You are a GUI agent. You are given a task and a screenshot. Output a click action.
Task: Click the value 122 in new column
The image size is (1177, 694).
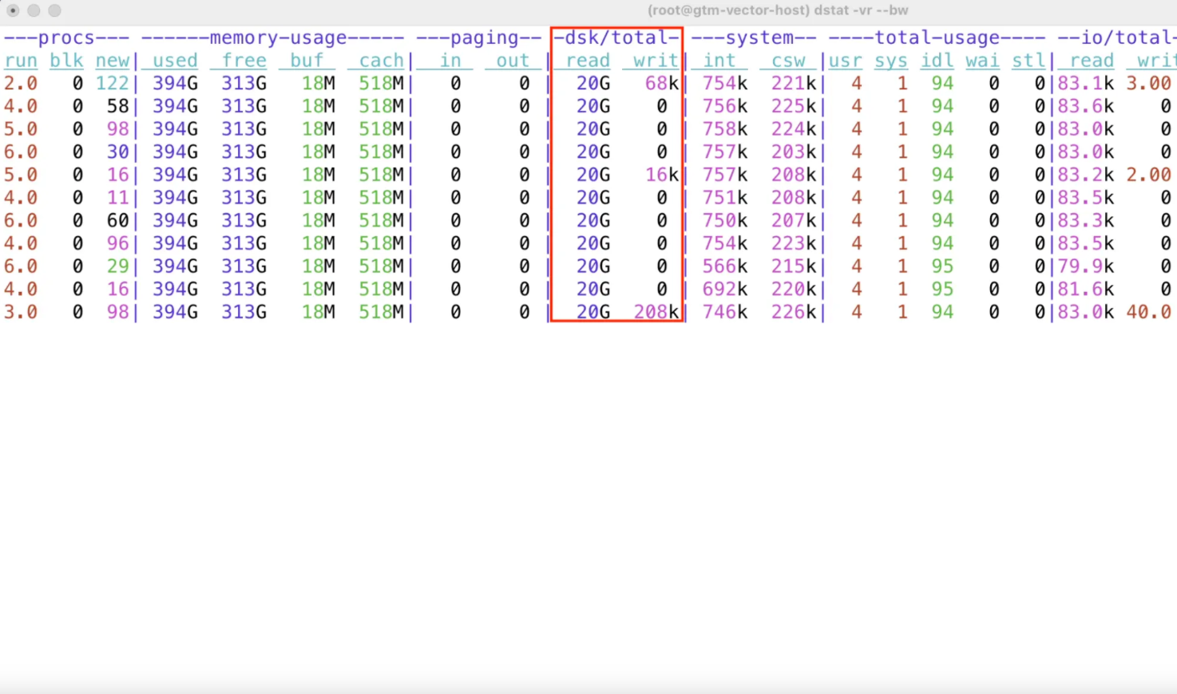click(113, 83)
